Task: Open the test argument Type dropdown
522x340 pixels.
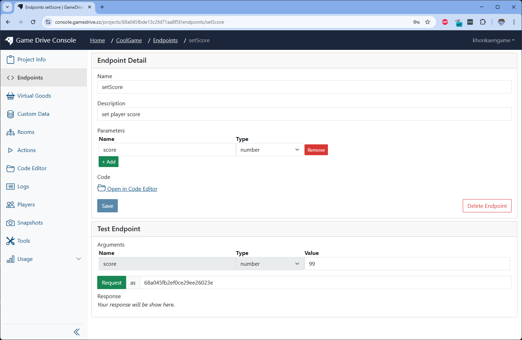Action: pyautogui.click(x=270, y=264)
